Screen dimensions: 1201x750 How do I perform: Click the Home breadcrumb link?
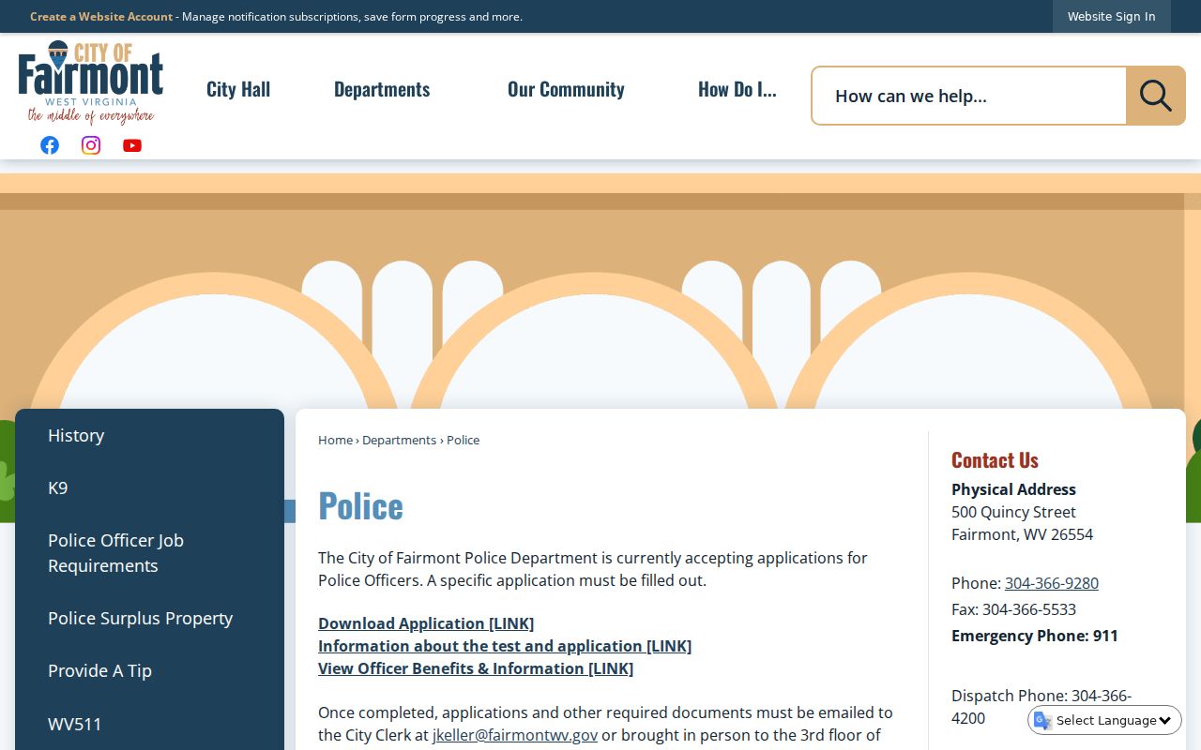tap(335, 440)
